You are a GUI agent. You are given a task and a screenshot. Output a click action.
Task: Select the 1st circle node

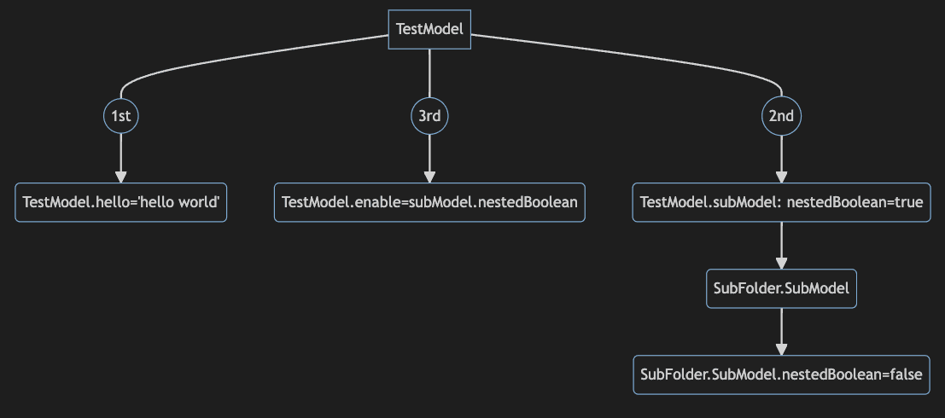pyautogui.click(x=120, y=116)
